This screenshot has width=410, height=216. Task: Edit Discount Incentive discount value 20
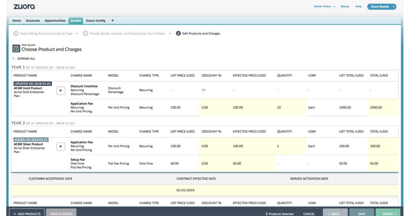204,90
